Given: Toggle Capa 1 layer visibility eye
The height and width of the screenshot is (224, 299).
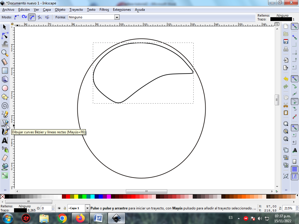Looking at the screenshot, I should pyautogui.click(x=59, y=208).
